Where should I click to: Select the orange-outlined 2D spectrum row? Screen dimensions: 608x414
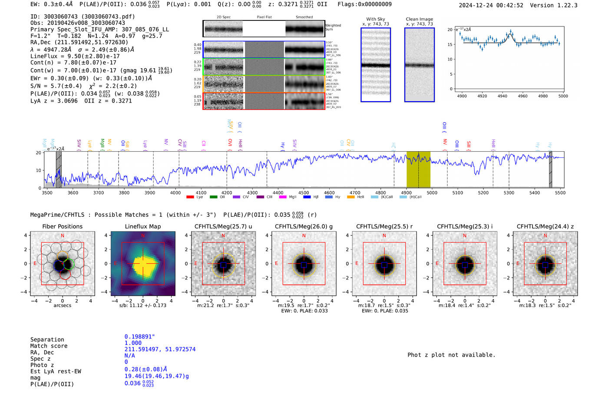(x=264, y=84)
